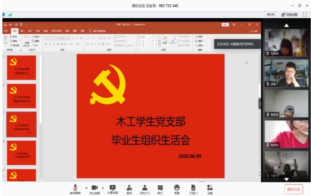
Task: Open the PowerPoint File tab
Action: click(x=6, y=31)
